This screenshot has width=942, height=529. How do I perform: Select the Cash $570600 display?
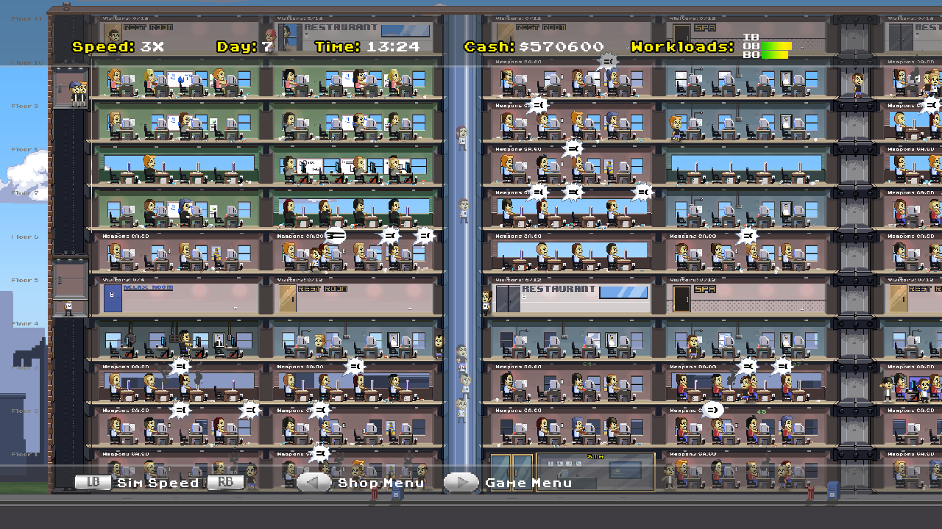(534, 47)
